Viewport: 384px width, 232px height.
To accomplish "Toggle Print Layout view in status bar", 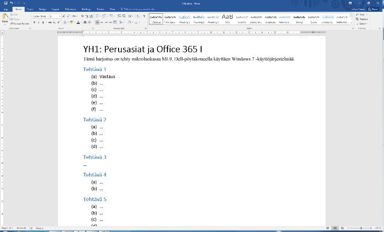I will pyautogui.click(x=335, y=228).
